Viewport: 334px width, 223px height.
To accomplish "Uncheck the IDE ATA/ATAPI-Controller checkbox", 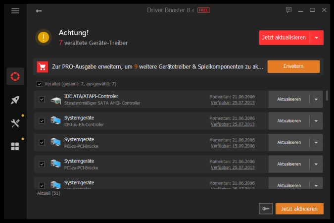I will [42, 99].
